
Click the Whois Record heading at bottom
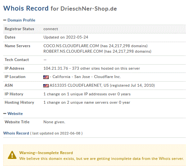tap(16, 133)
